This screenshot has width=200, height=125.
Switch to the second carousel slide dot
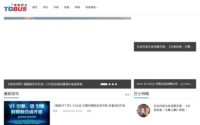click(x=110, y=84)
